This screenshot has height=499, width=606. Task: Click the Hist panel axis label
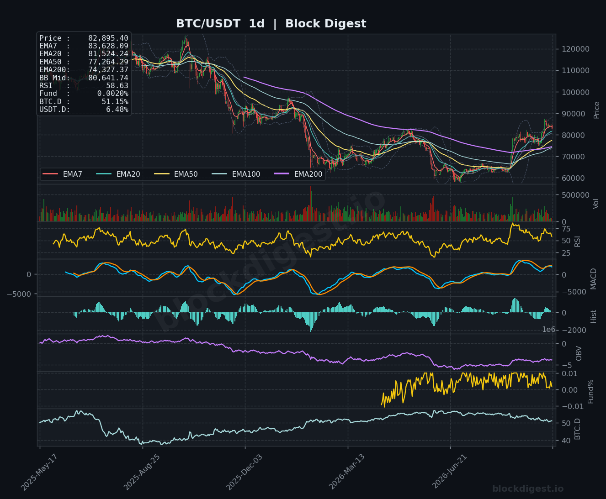coord(594,316)
